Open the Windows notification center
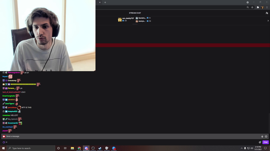270x151 pixels. 265,148
